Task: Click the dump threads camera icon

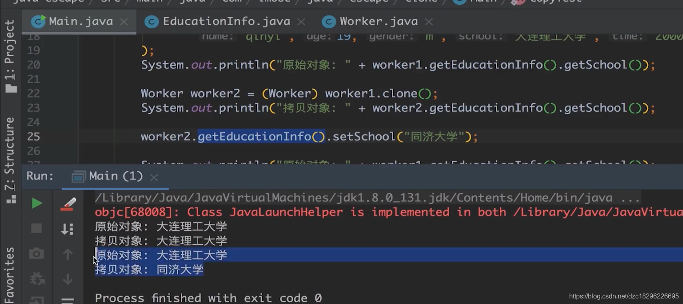Action: tap(36, 253)
